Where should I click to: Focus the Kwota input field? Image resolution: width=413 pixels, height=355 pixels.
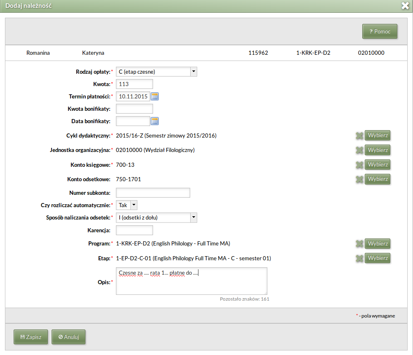[x=135, y=84]
